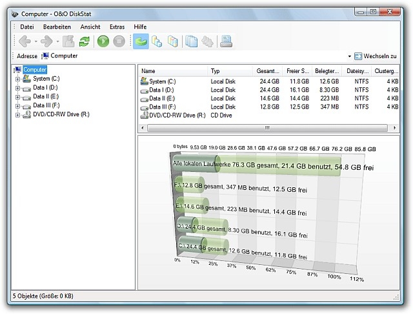413x314 pixels.
Task: Expand the System (C:) tree node
Action: tap(17, 79)
